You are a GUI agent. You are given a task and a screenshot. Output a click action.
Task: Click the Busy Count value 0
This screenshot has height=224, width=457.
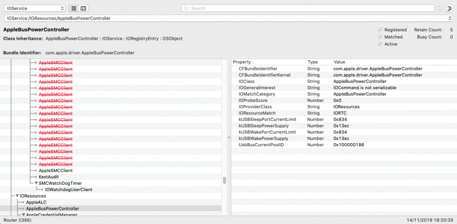click(x=452, y=37)
